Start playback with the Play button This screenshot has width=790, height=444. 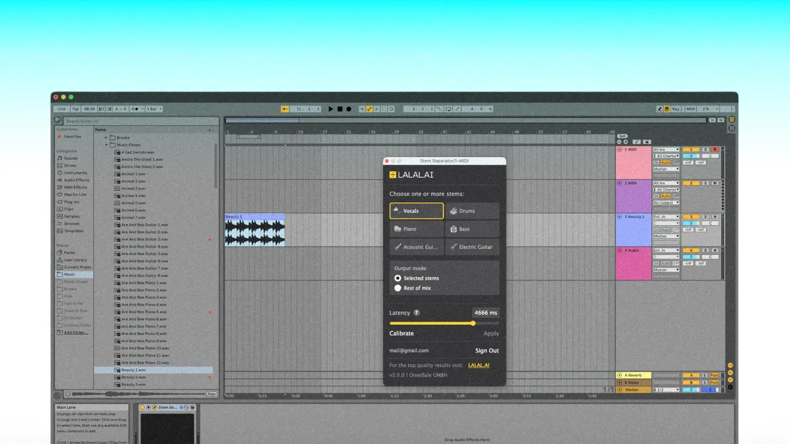pyautogui.click(x=331, y=109)
